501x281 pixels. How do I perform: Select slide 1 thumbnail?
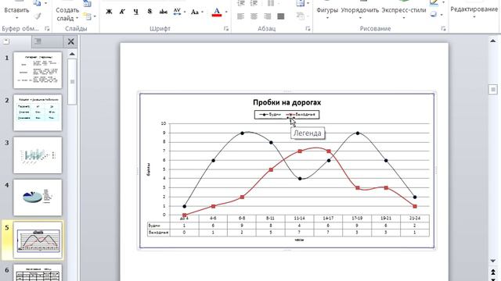pos(38,70)
